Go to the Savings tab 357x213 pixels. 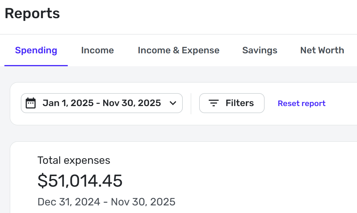tap(260, 50)
